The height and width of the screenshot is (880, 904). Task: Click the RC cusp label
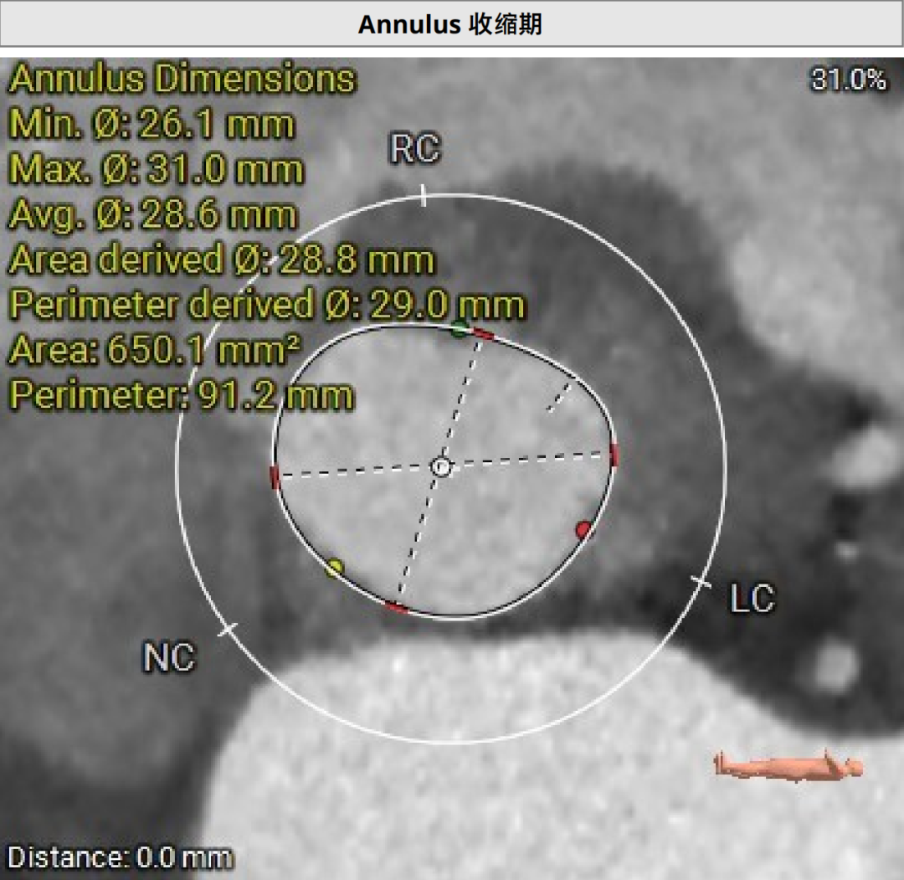coord(414,150)
